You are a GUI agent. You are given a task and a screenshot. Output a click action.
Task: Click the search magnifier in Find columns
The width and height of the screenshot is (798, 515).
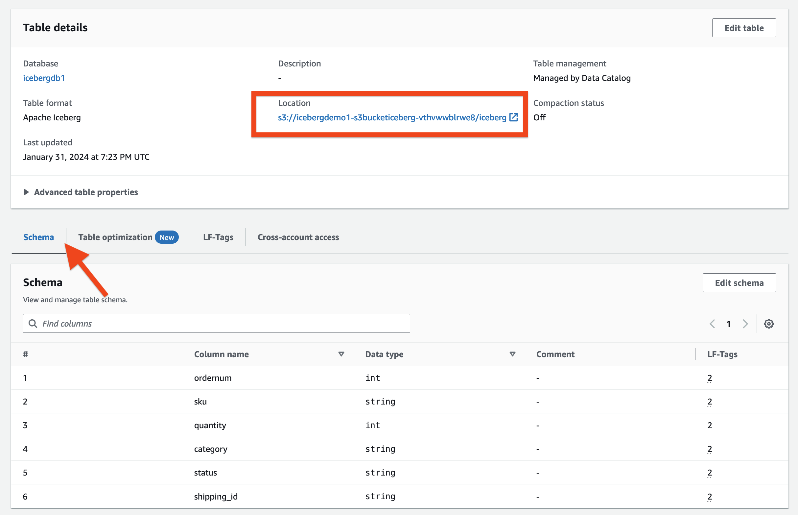pyautogui.click(x=33, y=323)
